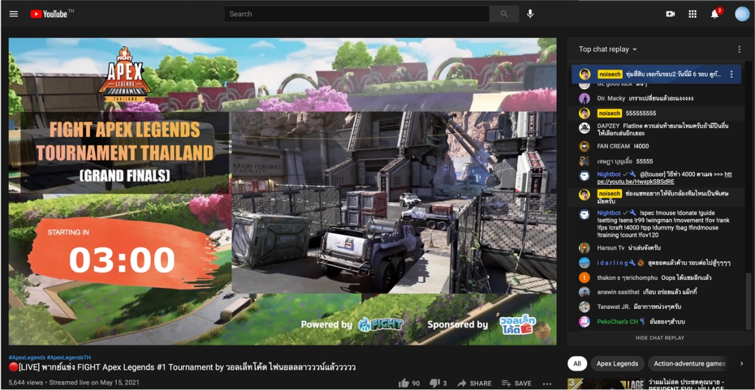This screenshot has height=390, width=755.
Task: Expand the Top chat replay dropdown
Action: click(x=608, y=49)
